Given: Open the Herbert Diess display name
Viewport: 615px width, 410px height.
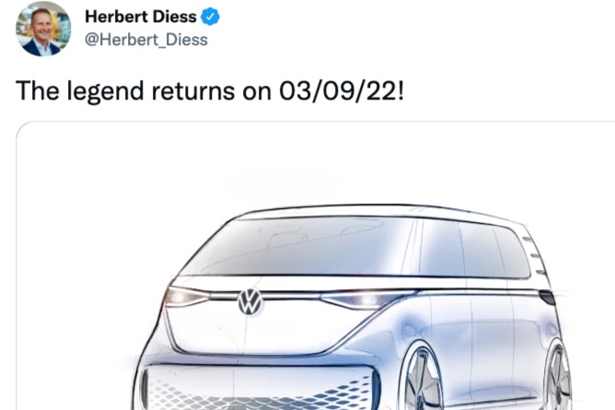Looking at the screenshot, I should pyautogui.click(x=140, y=18).
